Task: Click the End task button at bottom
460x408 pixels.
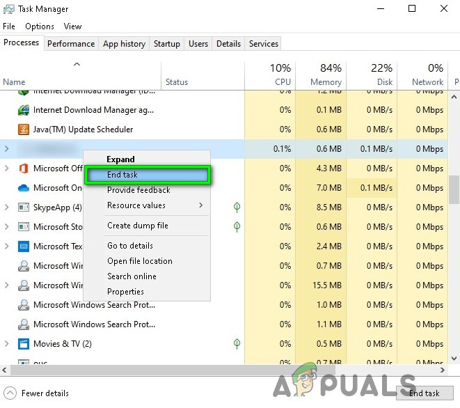Action: tap(424, 393)
